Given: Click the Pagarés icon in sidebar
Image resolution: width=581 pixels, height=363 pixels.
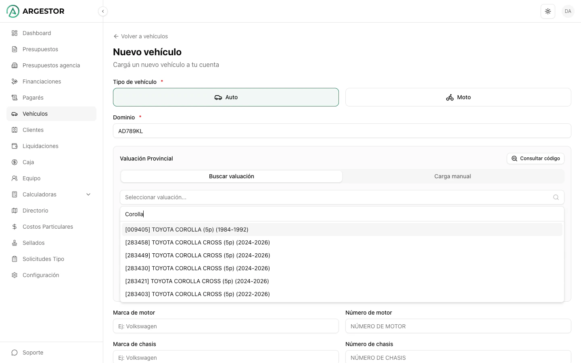Looking at the screenshot, I should tap(15, 98).
